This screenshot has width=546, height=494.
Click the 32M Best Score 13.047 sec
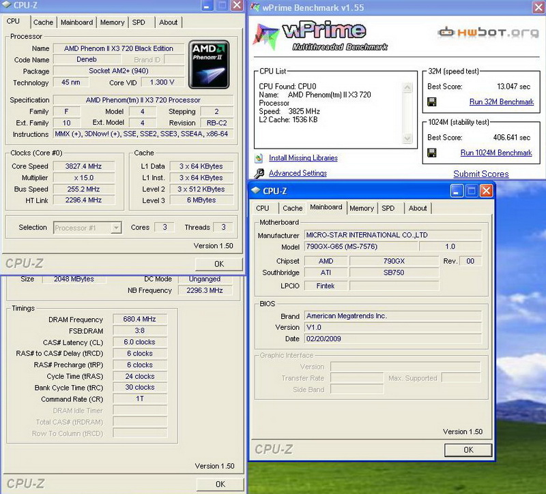pyautogui.click(x=513, y=87)
